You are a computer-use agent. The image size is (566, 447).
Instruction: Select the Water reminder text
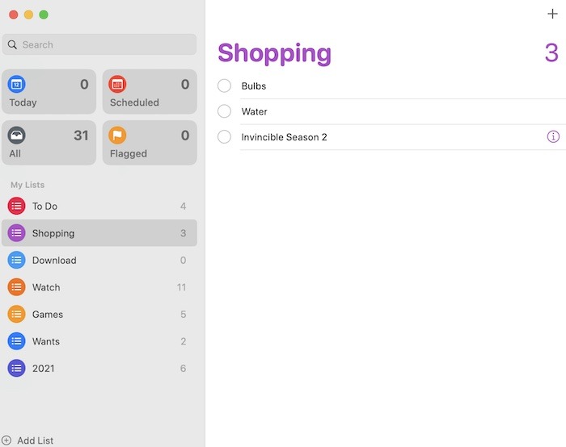[x=254, y=111]
